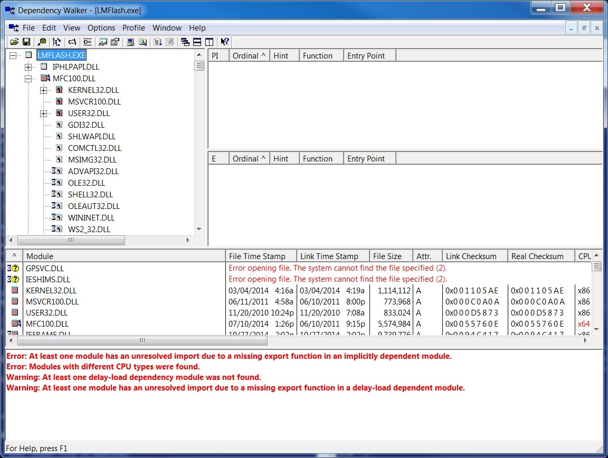Sort by Real Checksum column header

pyautogui.click(x=541, y=256)
